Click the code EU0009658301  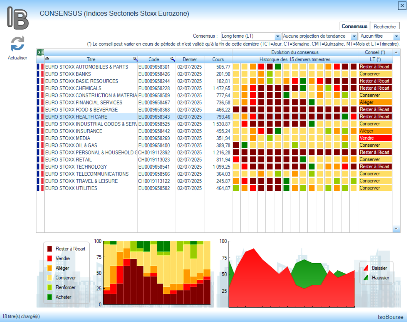click(x=154, y=67)
